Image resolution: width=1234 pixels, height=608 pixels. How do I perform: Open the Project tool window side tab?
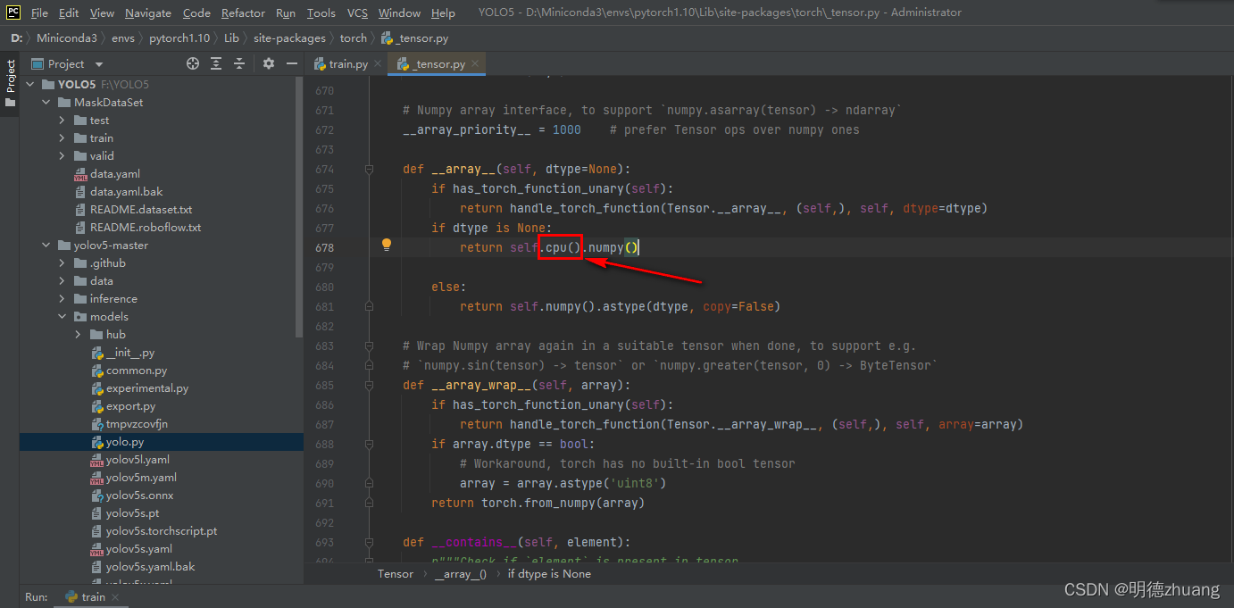coord(10,84)
